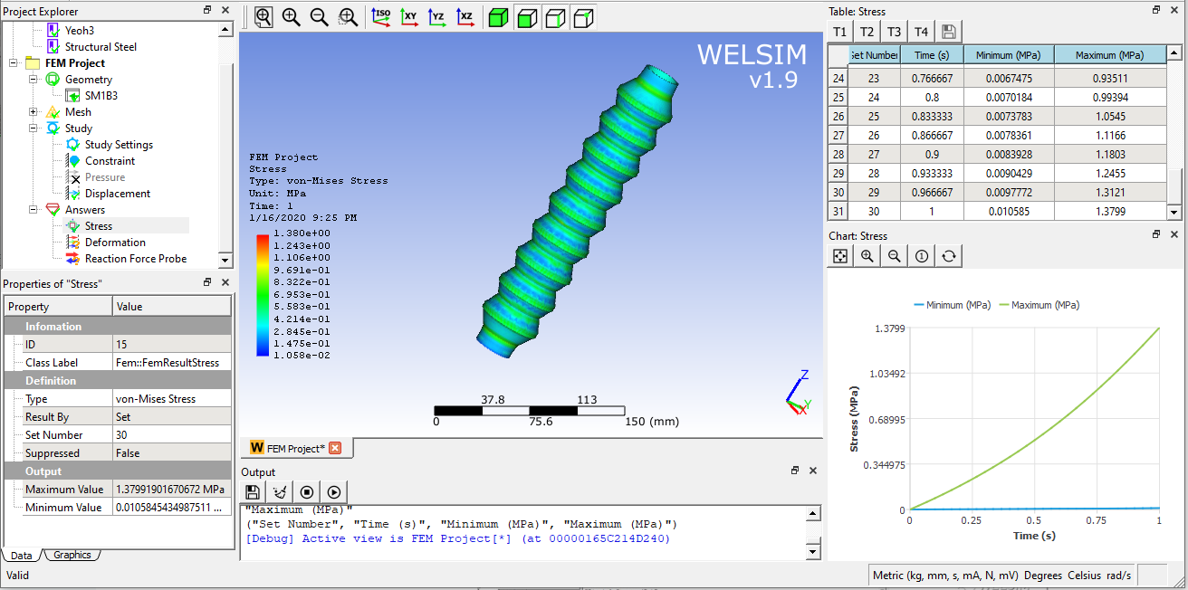Fit the stress chart to view
1188x590 pixels.
point(840,256)
